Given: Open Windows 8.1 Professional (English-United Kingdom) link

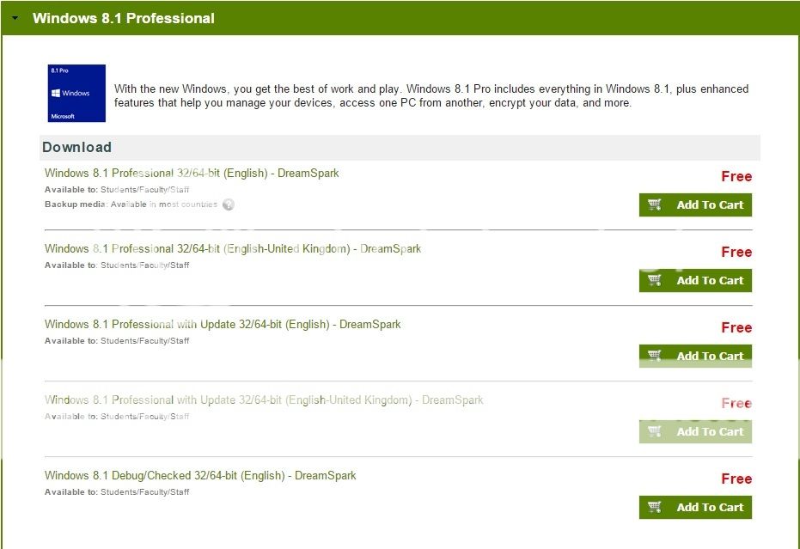Looking at the screenshot, I should (x=233, y=248).
